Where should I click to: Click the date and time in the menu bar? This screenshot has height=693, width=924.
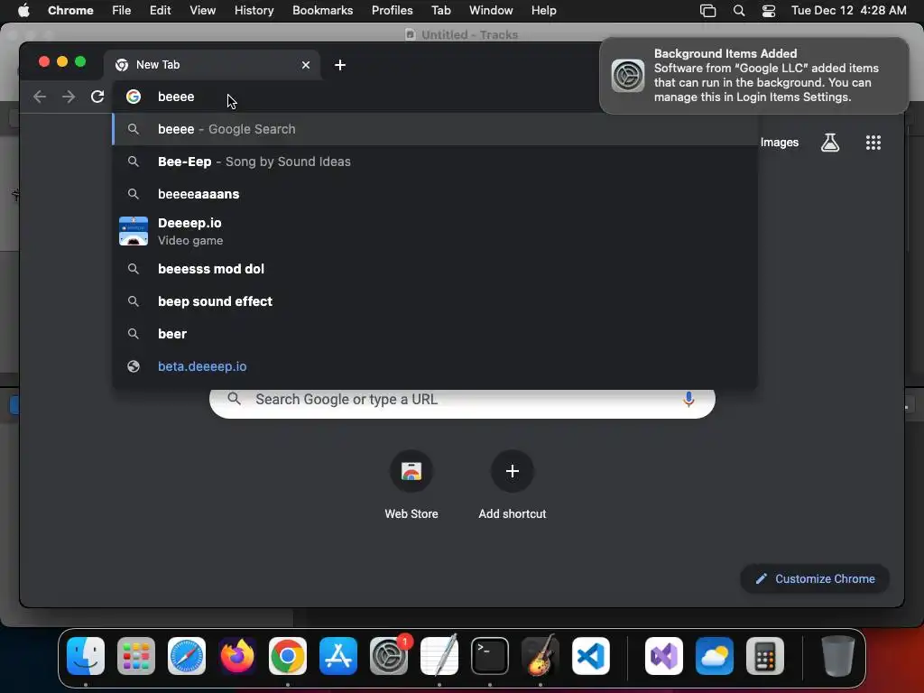point(848,10)
